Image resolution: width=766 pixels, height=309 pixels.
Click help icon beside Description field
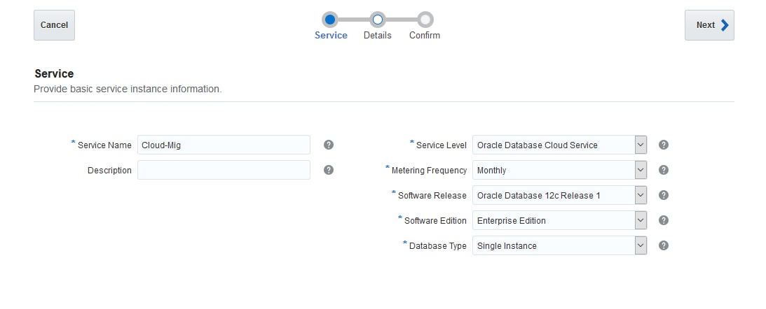[329, 170]
